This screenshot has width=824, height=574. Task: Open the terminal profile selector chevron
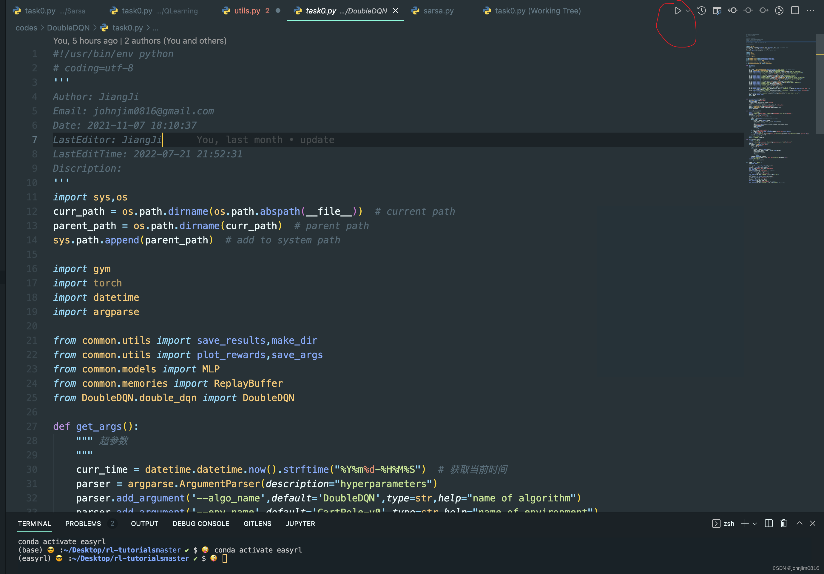tap(754, 523)
